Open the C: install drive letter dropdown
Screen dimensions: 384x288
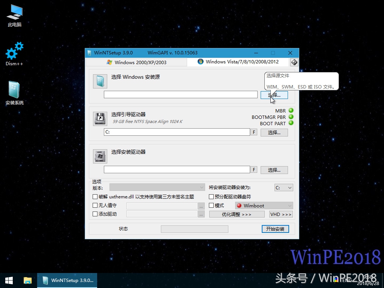click(x=283, y=187)
